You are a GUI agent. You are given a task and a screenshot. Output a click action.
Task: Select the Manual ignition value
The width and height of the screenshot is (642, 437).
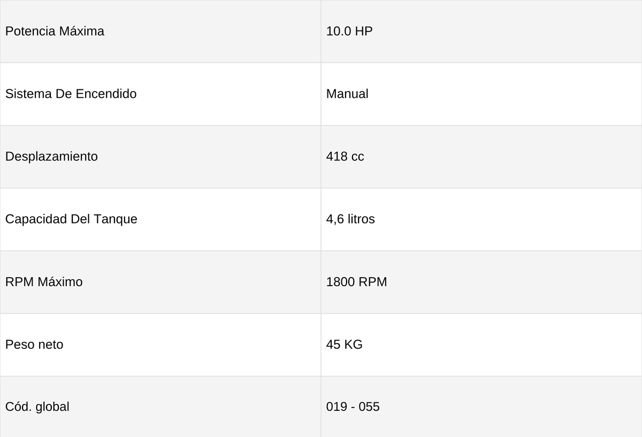click(x=347, y=94)
